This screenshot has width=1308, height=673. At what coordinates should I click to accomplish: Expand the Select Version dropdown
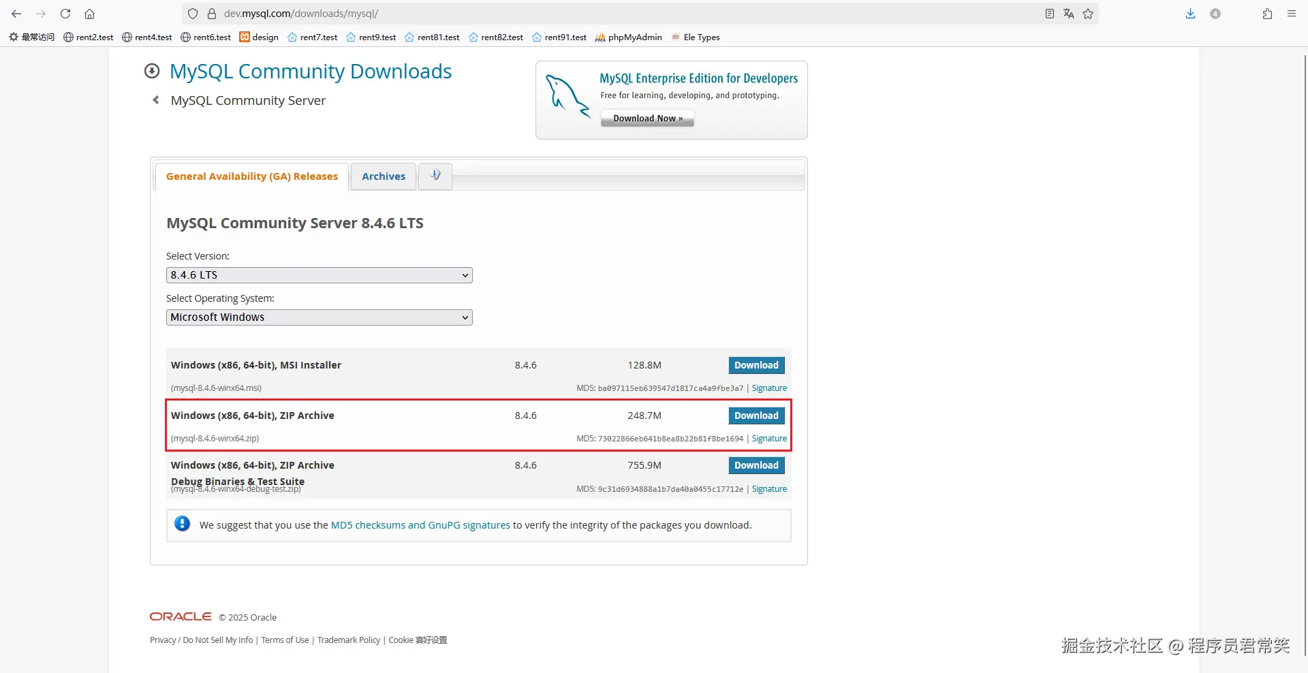coord(320,275)
